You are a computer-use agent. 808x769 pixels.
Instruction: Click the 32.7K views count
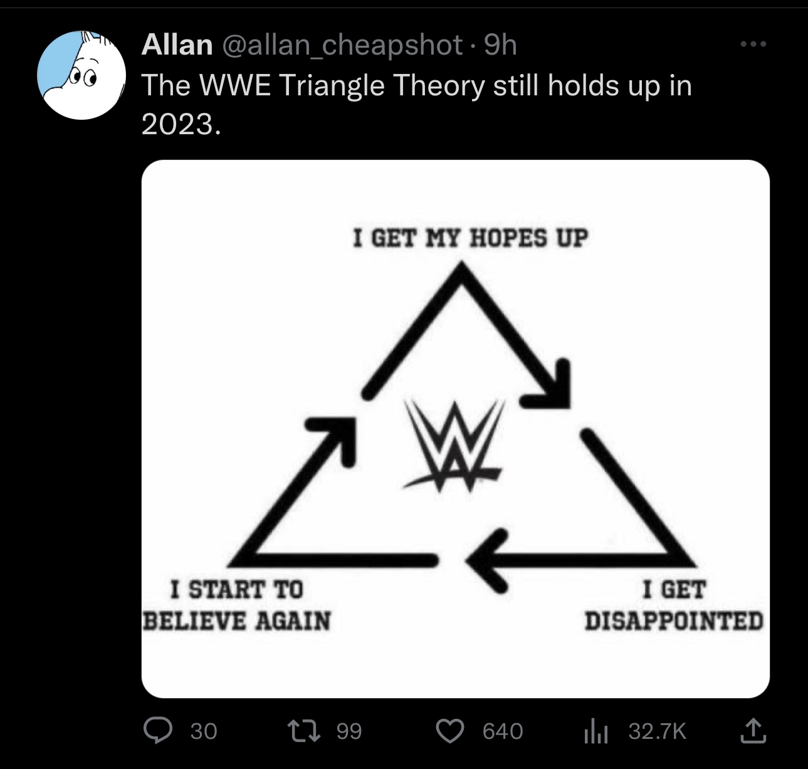(x=658, y=731)
